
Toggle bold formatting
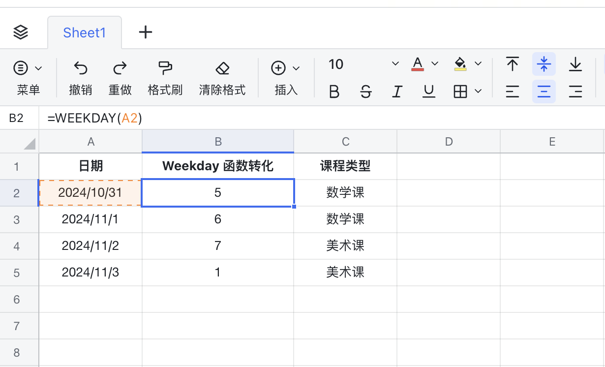click(x=334, y=92)
